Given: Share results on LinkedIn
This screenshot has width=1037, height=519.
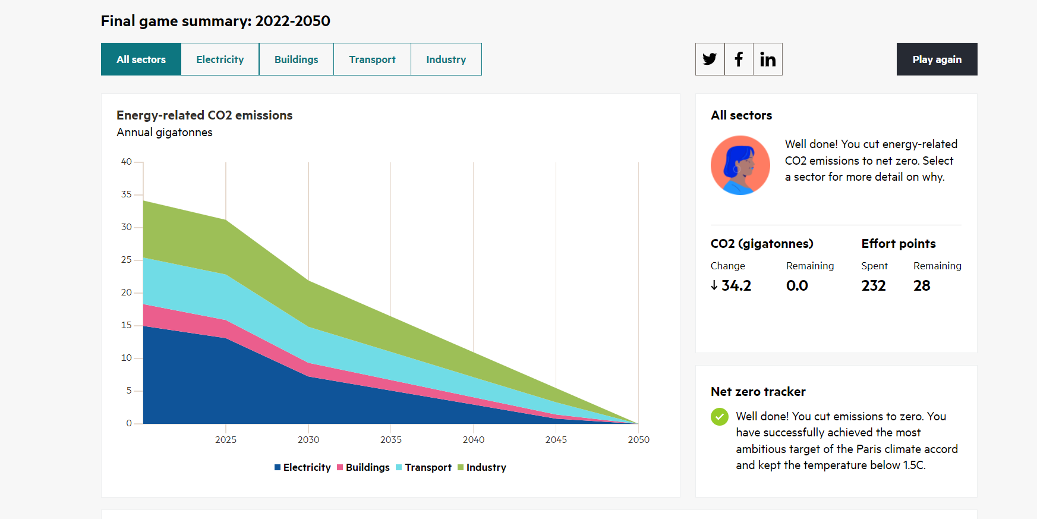Looking at the screenshot, I should click(x=768, y=59).
